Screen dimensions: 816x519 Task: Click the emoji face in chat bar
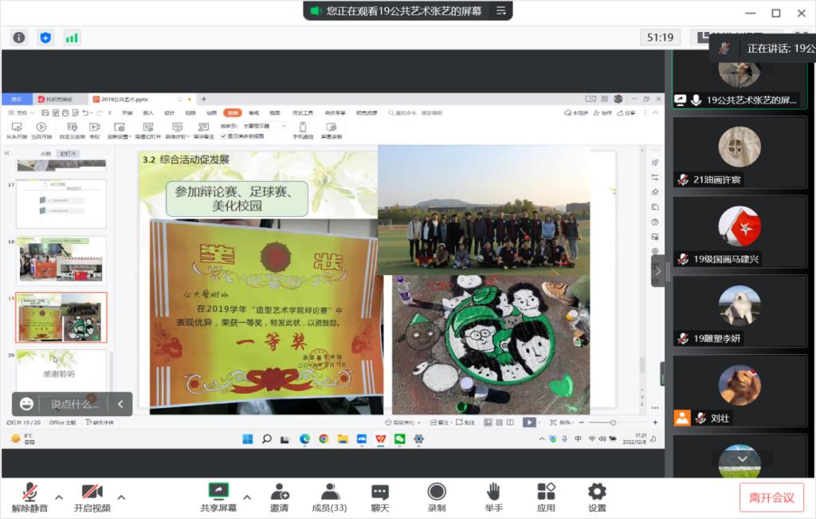27,404
